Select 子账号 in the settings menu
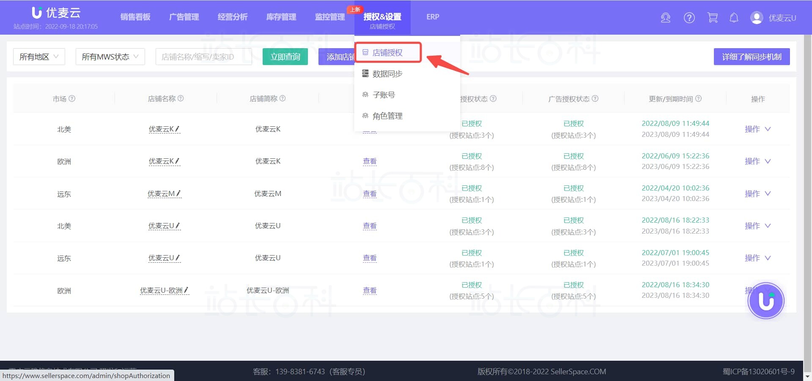This screenshot has width=812, height=381. [x=384, y=95]
